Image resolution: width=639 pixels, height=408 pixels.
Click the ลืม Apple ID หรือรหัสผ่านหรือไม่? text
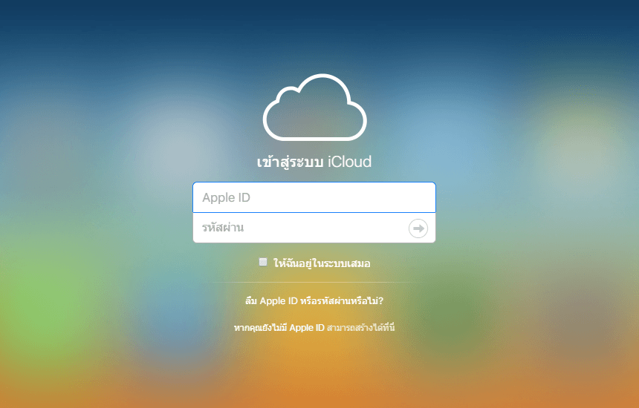314,301
